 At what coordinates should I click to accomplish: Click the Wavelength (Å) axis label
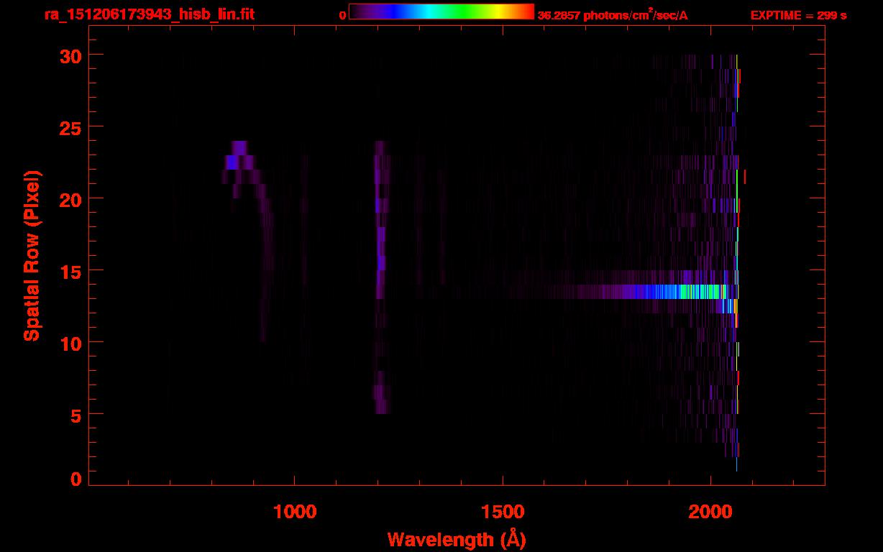click(x=457, y=539)
